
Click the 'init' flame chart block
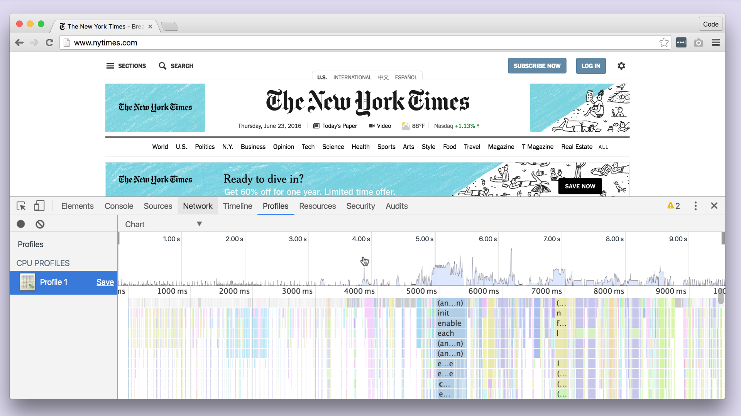(x=452, y=313)
